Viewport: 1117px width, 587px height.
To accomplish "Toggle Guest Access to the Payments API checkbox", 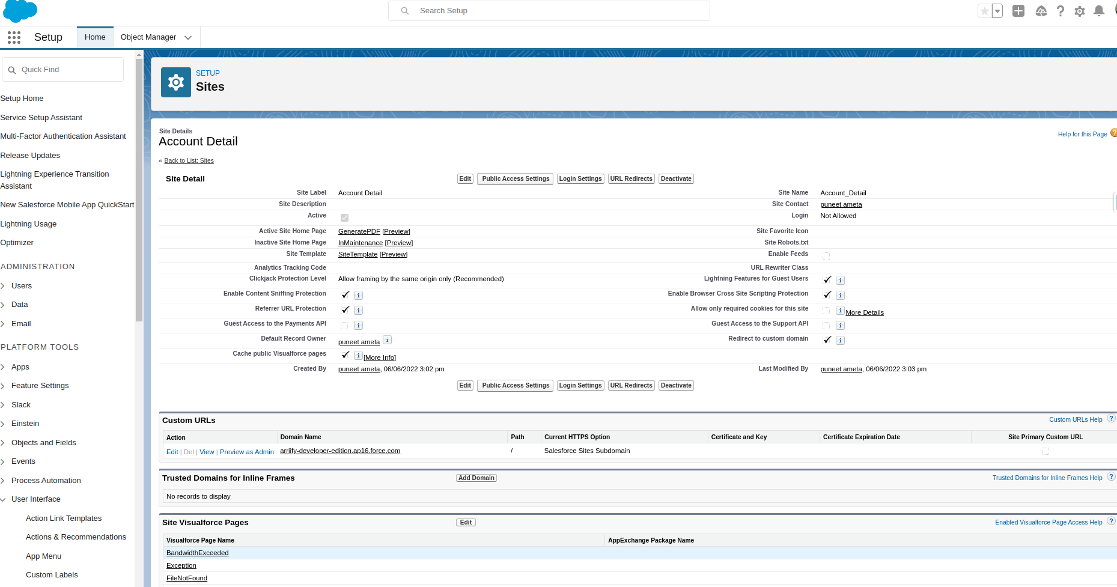I will [x=344, y=326].
